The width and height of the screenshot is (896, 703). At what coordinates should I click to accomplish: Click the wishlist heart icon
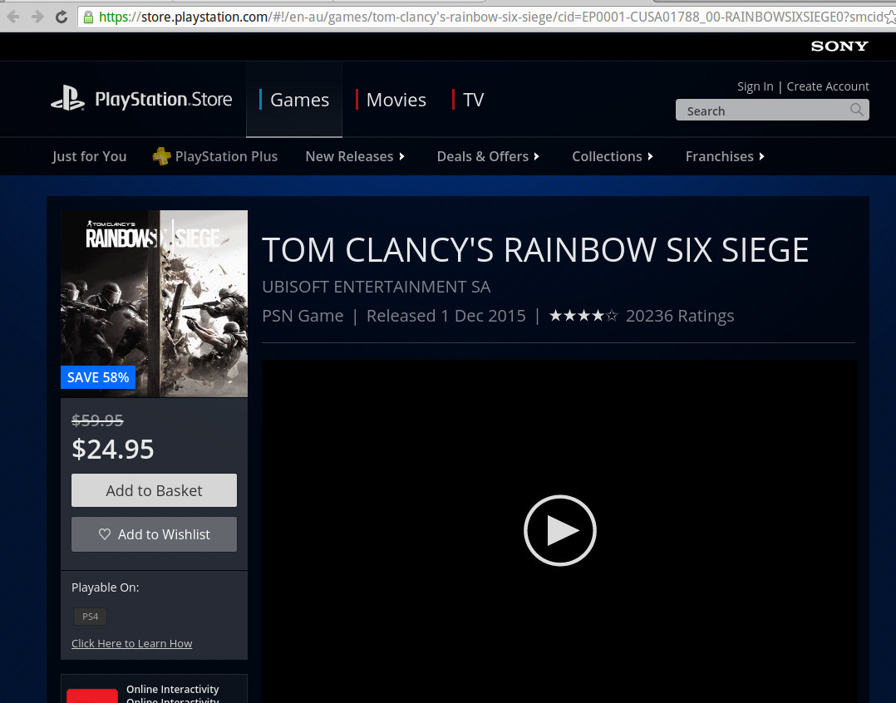click(x=105, y=534)
